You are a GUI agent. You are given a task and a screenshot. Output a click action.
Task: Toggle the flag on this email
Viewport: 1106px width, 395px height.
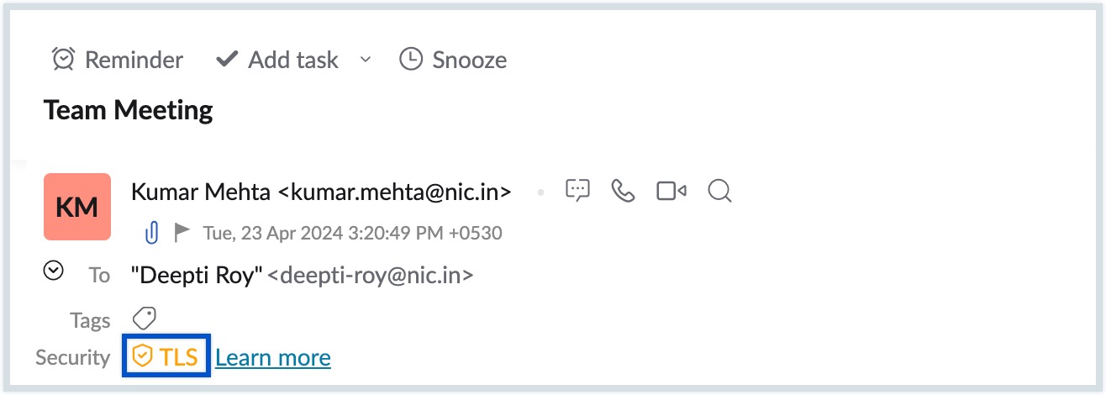[x=181, y=232]
